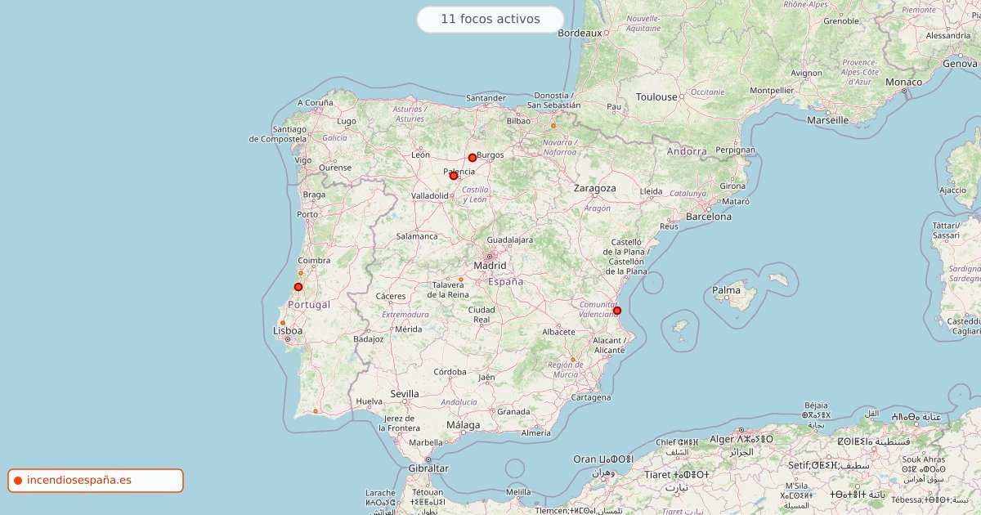981x515 pixels.
Task: Click the Ciudad Real label
Action: [x=482, y=315]
